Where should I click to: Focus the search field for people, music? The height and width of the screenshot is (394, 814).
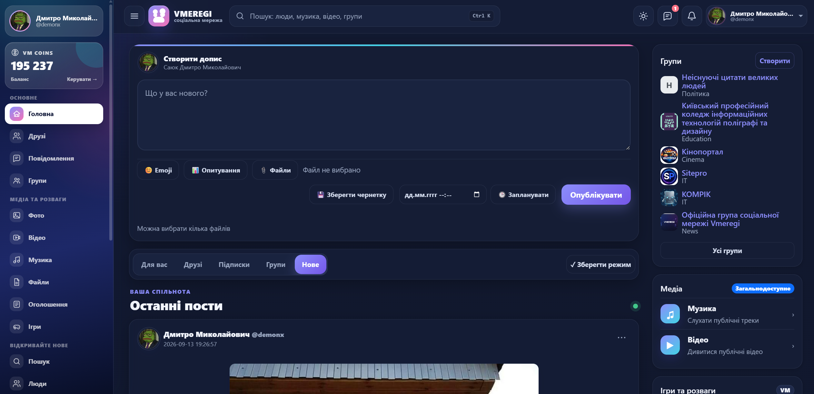point(364,16)
